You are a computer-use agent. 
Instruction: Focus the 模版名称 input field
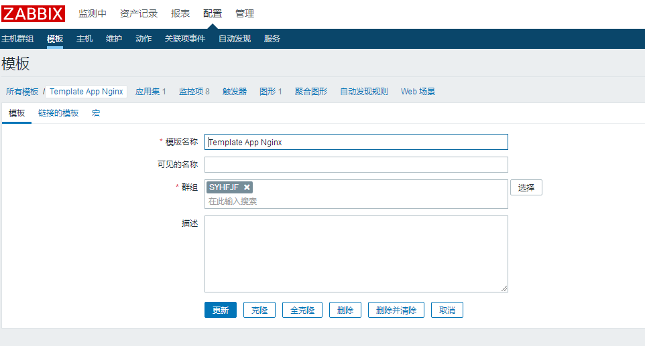point(356,142)
